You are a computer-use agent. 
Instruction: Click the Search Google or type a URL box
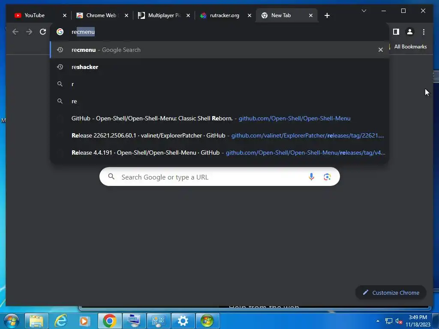[x=219, y=177]
